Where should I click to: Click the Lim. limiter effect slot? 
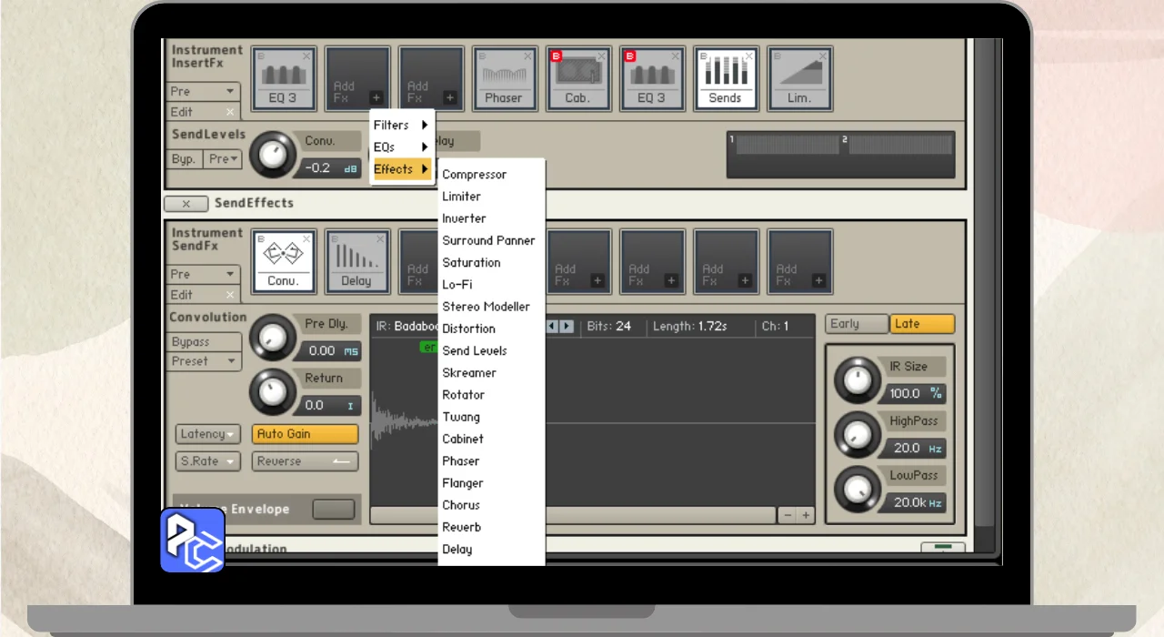pos(799,79)
